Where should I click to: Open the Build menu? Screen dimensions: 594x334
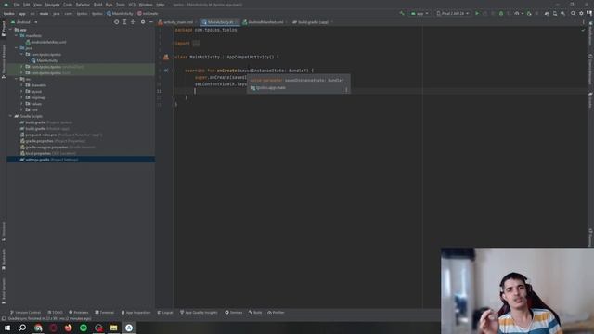(x=97, y=5)
